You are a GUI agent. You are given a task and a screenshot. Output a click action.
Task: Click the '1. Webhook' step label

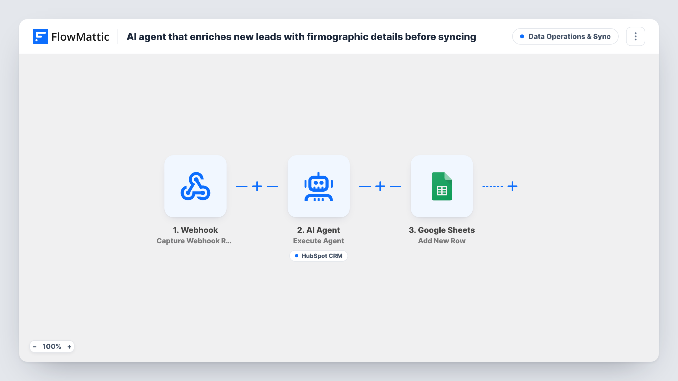(x=195, y=230)
